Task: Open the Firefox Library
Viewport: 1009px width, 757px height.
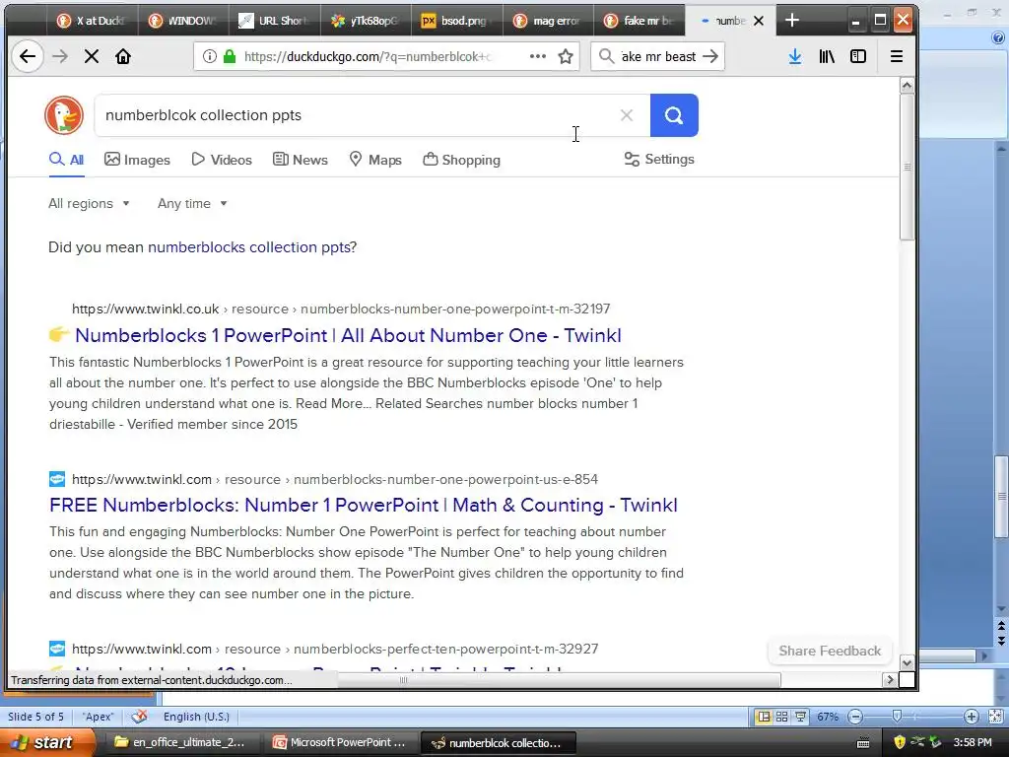Action: pyautogui.click(x=827, y=56)
